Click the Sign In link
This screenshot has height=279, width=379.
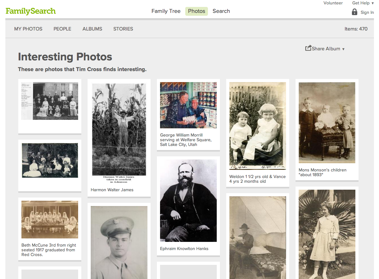[367, 13]
